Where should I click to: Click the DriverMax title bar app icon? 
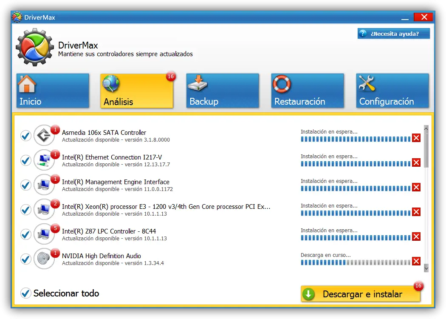tap(17, 17)
